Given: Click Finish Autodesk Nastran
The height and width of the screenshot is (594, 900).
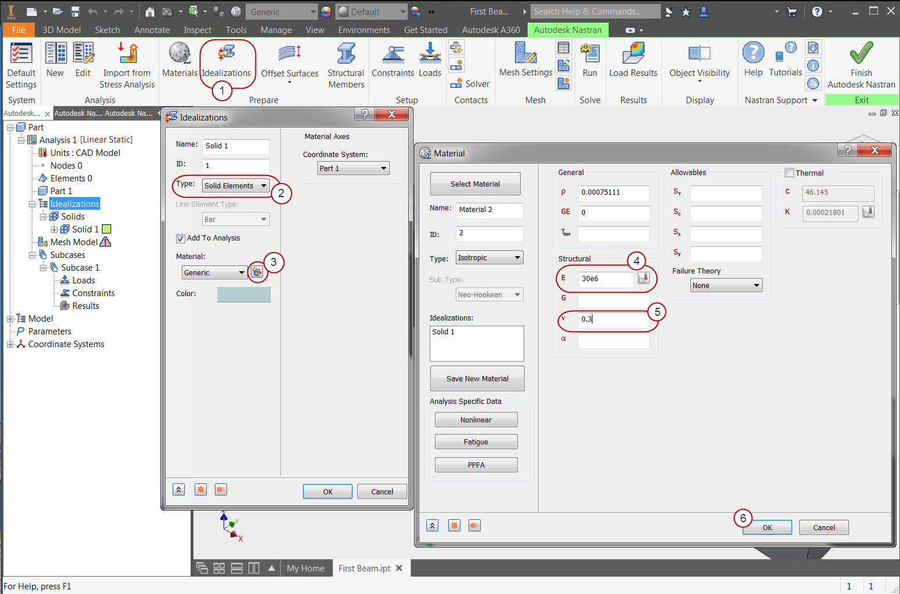Looking at the screenshot, I should coord(861,65).
